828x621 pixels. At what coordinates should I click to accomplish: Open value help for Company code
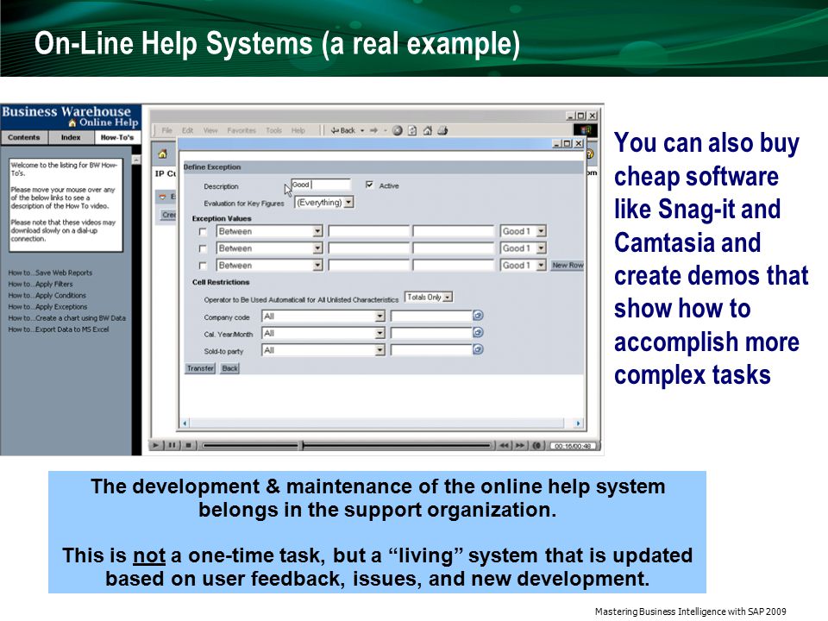pyautogui.click(x=478, y=316)
